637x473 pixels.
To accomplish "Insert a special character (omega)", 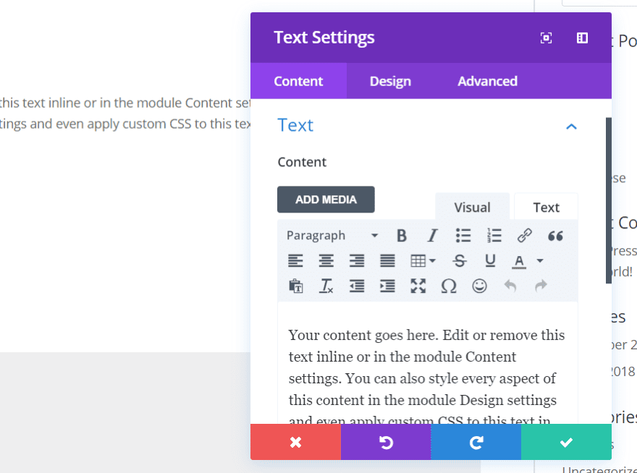I will [449, 286].
